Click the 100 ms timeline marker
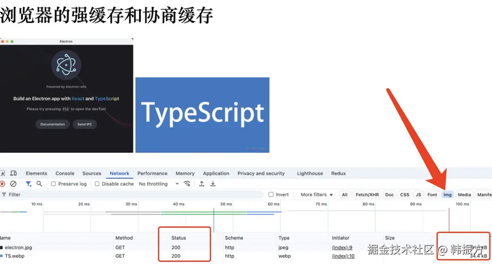Image resolution: width=492 pixels, height=264 pixels. tap(462, 204)
